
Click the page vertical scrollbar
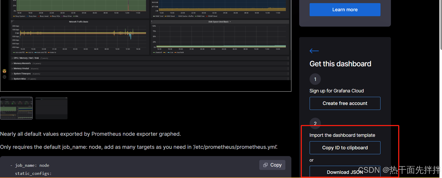click(441, 25)
